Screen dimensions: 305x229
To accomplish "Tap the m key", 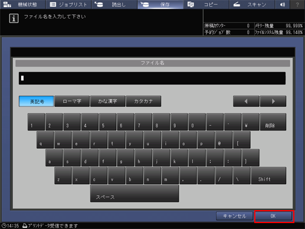I will tap(170, 176).
